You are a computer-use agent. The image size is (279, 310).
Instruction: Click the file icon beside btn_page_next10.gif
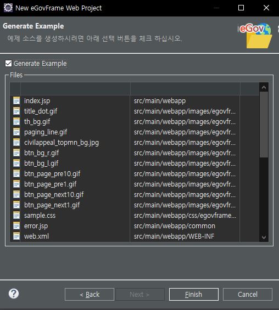click(16, 195)
